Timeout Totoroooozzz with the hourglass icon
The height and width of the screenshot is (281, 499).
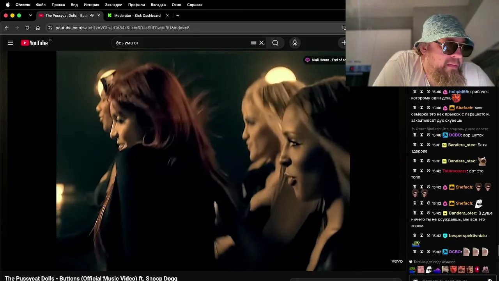tap(421, 171)
